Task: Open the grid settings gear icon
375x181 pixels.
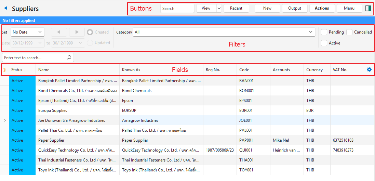Action: click(369, 70)
